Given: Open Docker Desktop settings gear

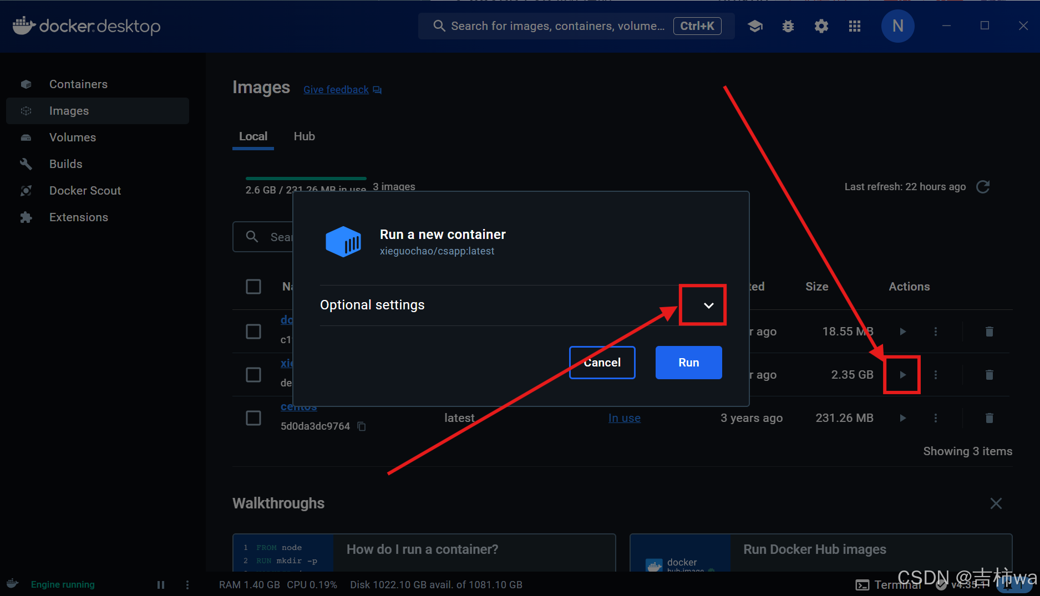Looking at the screenshot, I should (821, 26).
